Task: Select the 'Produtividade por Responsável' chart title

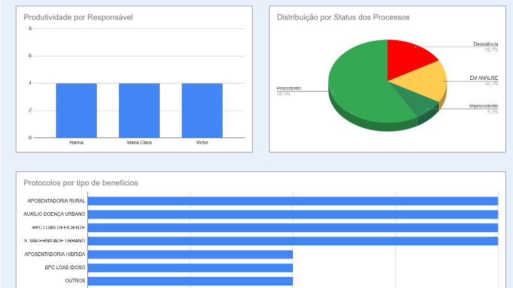Action: 78,18
